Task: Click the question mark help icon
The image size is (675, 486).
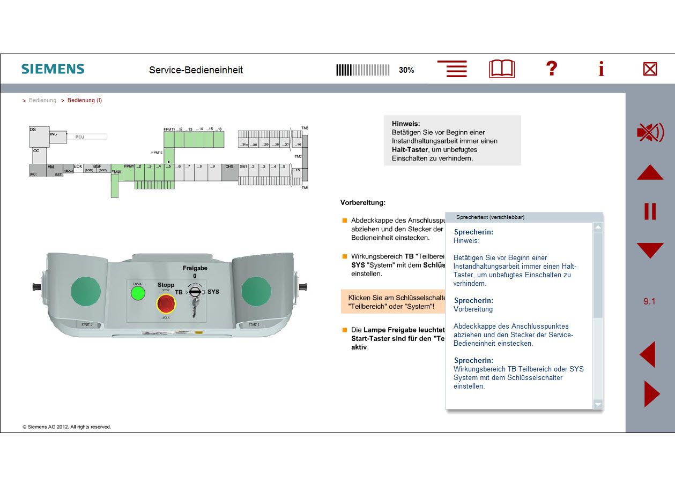Action: tap(552, 69)
